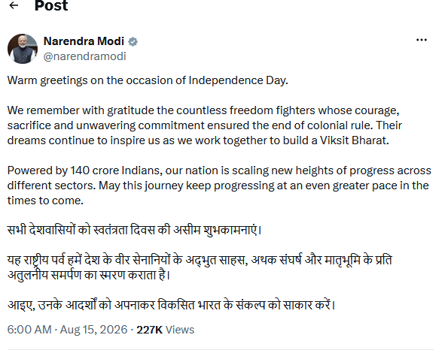The image size is (445, 350).
Task: Select the 'Warm greetings' opening line
Action: [x=148, y=80]
